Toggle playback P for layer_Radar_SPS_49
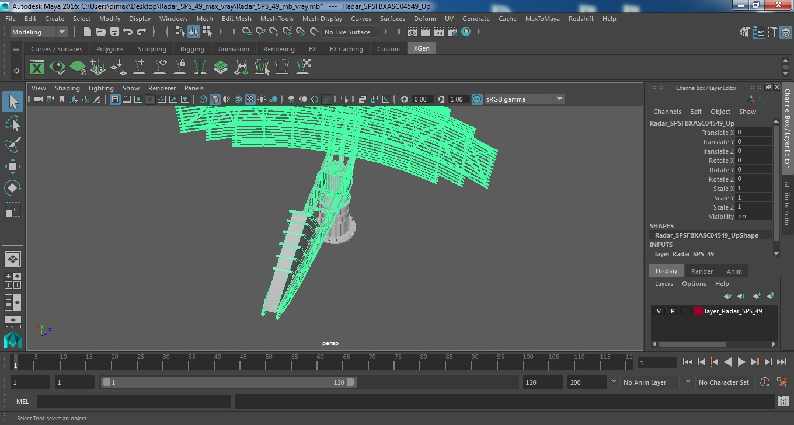 (672, 311)
